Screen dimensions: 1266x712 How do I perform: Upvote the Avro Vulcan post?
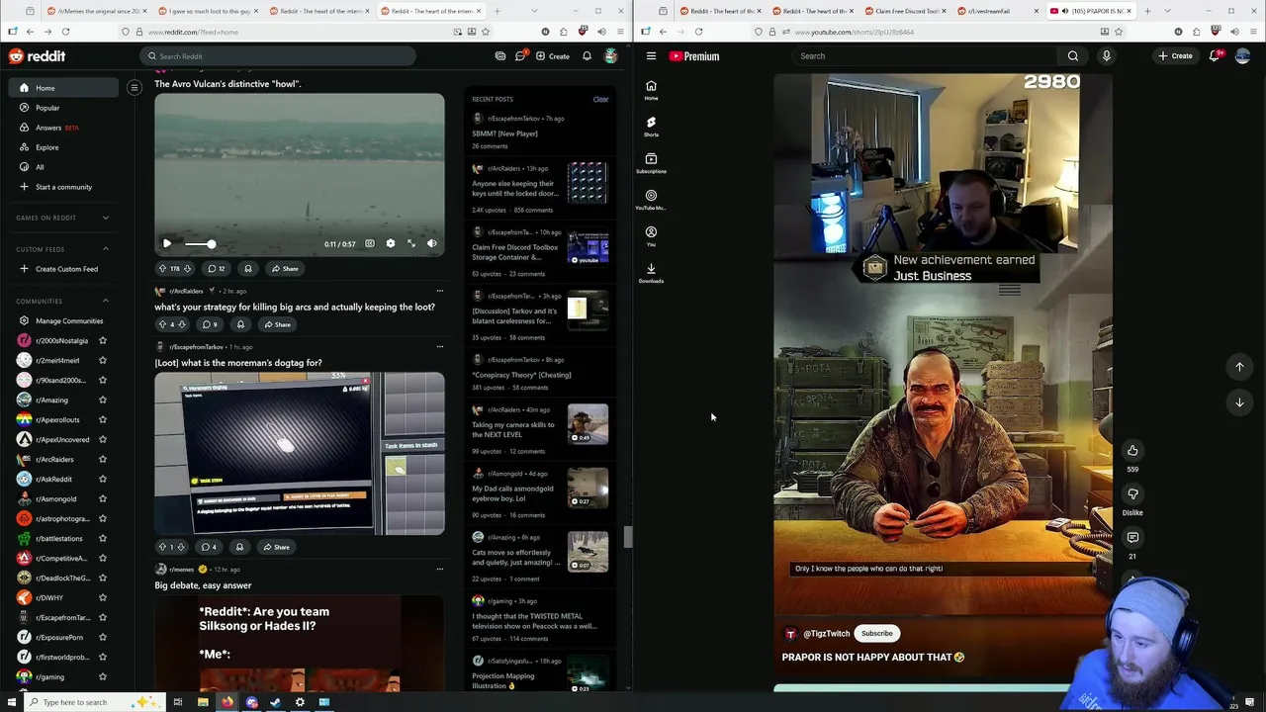(x=162, y=269)
